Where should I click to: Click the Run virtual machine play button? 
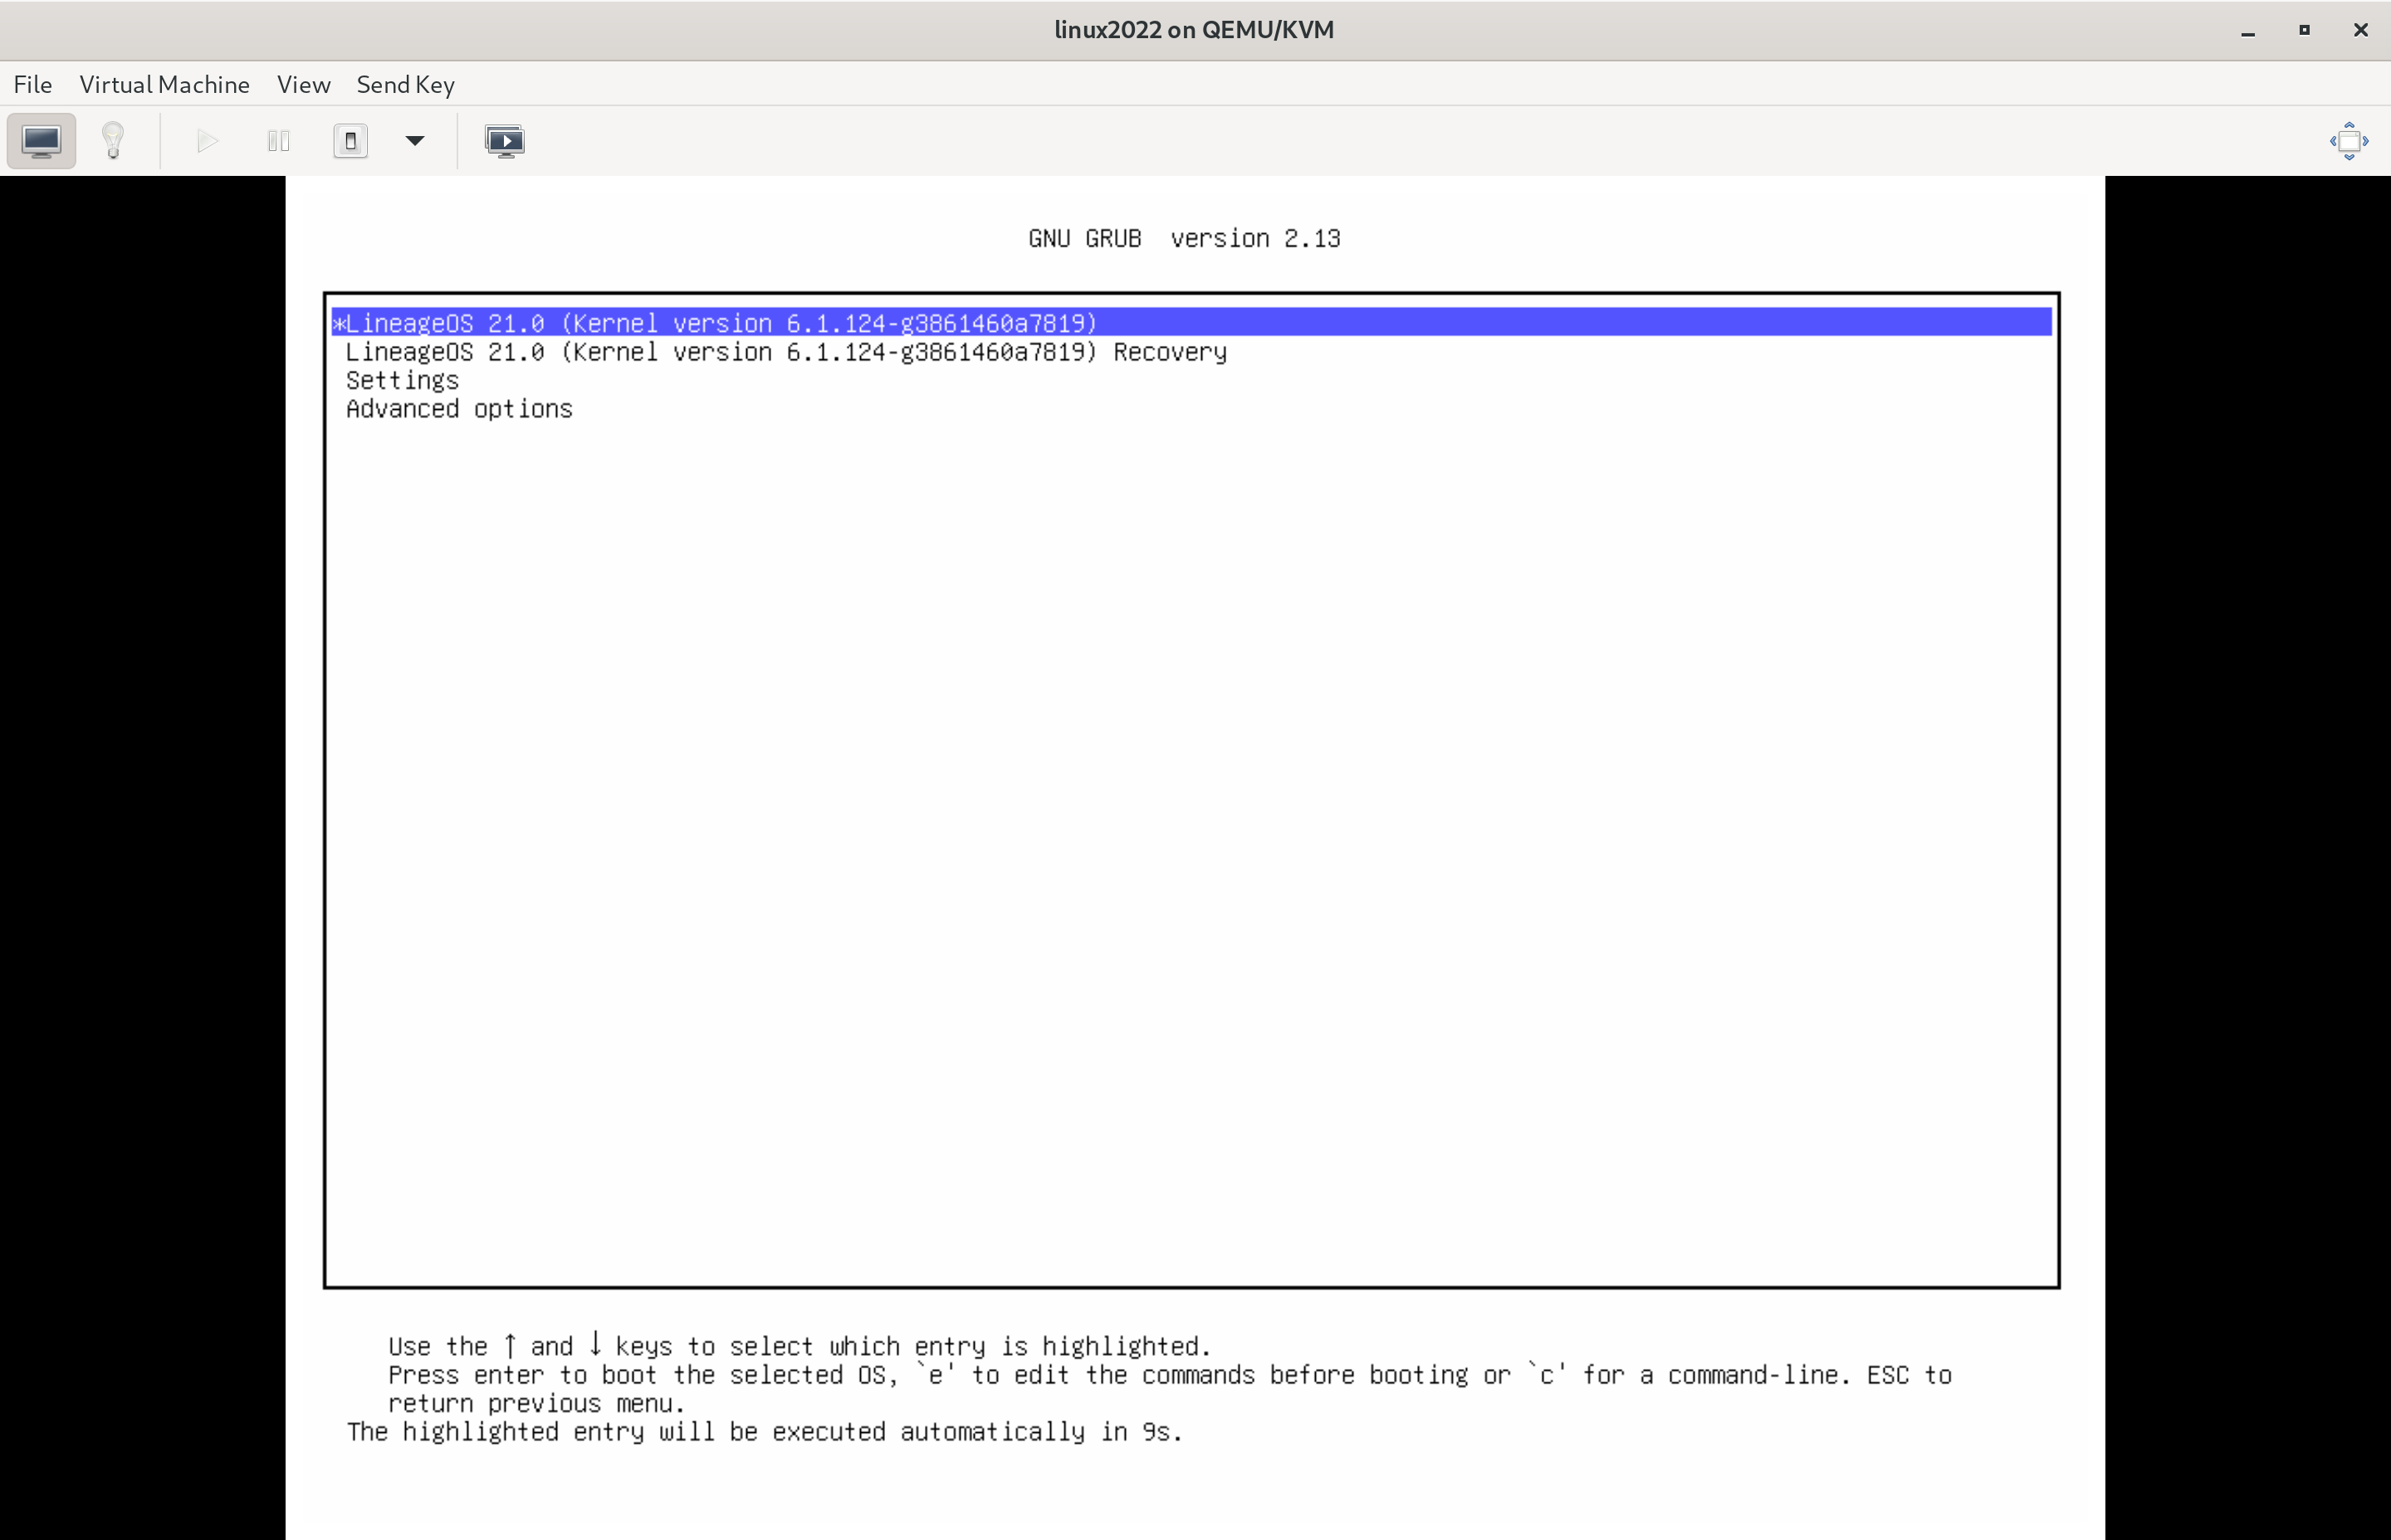[207, 141]
